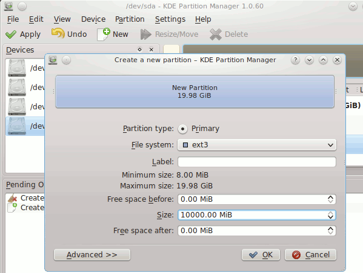The height and width of the screenshot is (273, 363).
Task: Decrease Free space before value
Action: coord(331,202)
